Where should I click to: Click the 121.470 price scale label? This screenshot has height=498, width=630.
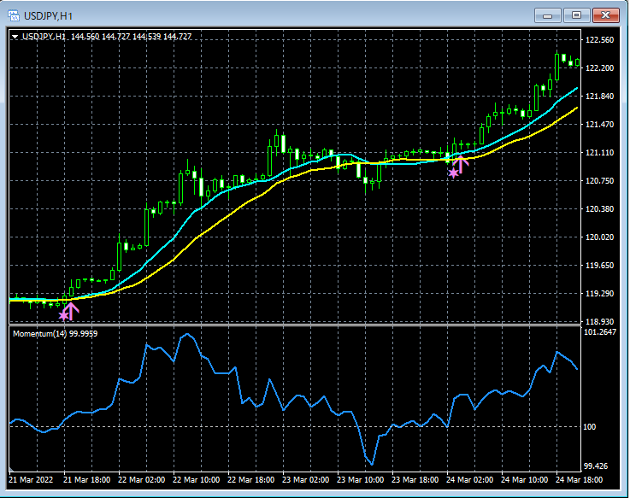tap(600, 124)
